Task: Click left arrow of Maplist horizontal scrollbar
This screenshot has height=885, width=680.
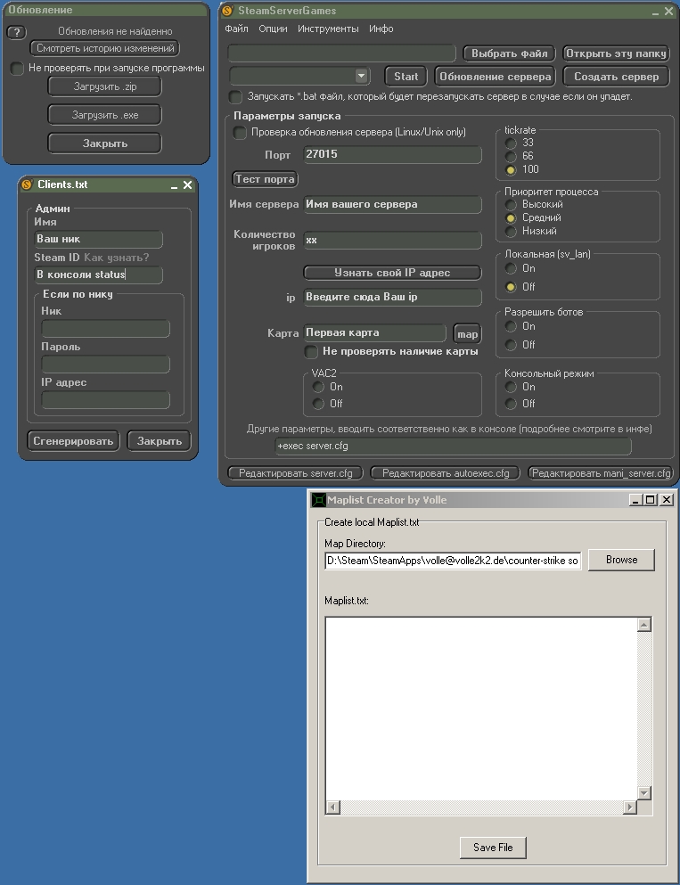Action: tap(333, 807)
